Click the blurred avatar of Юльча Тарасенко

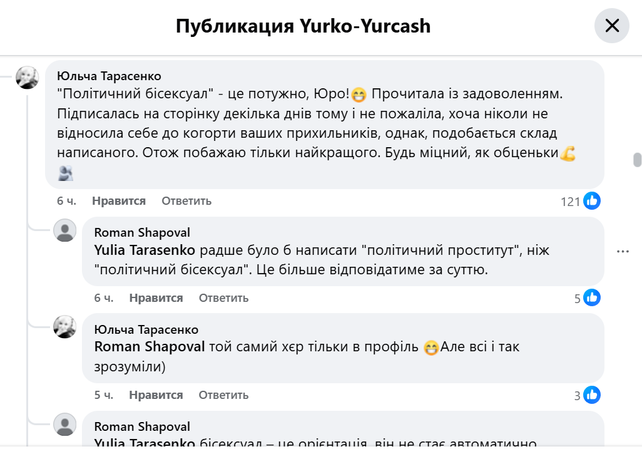pyautogui.click(x=27, y=76)
